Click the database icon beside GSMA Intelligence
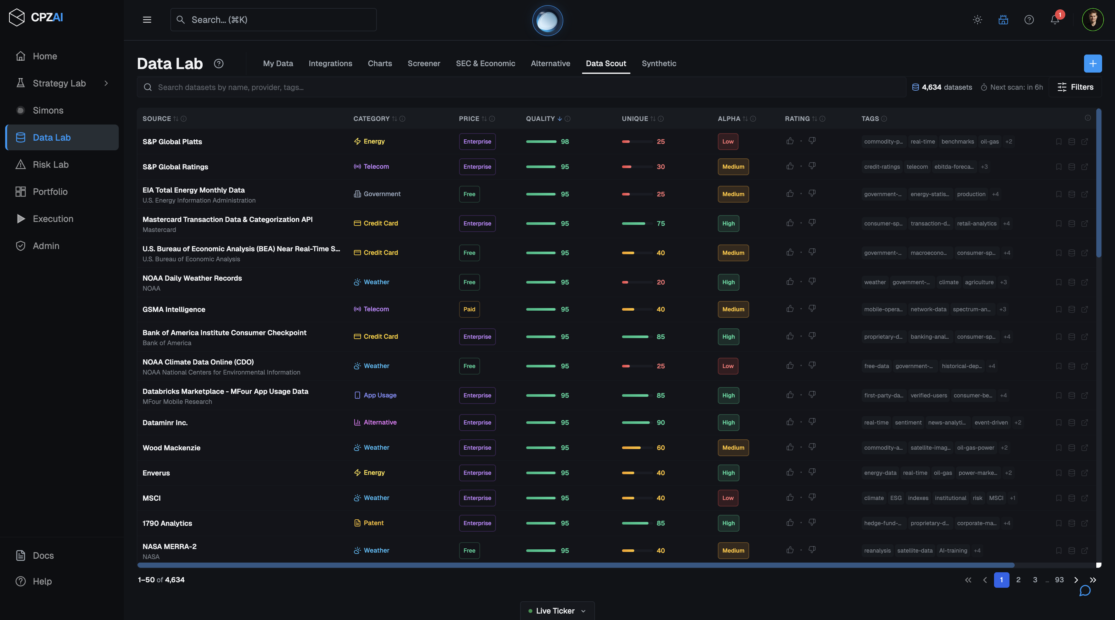The height and width of the screenshot is (620, 1115). pos(1072,309)
